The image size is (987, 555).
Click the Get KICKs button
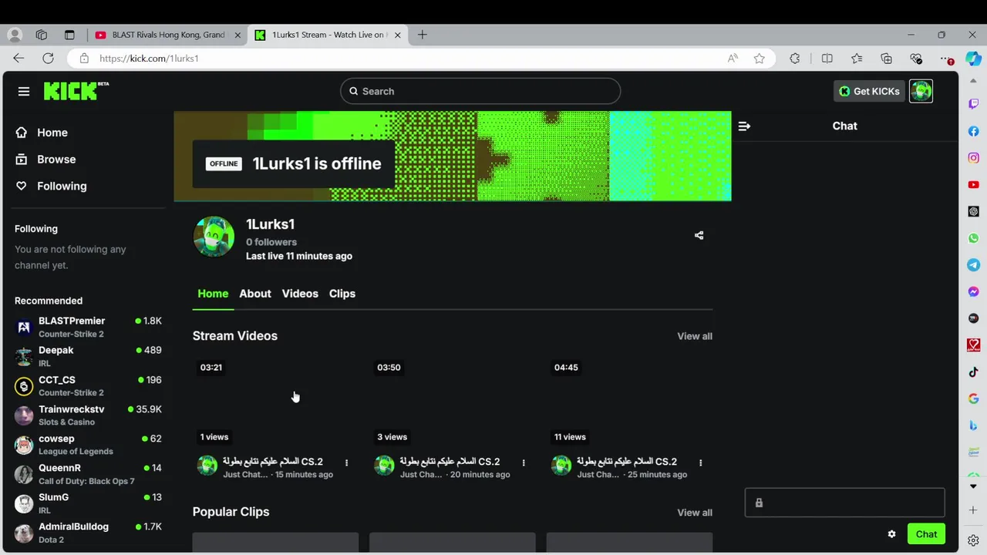[869, 91]
